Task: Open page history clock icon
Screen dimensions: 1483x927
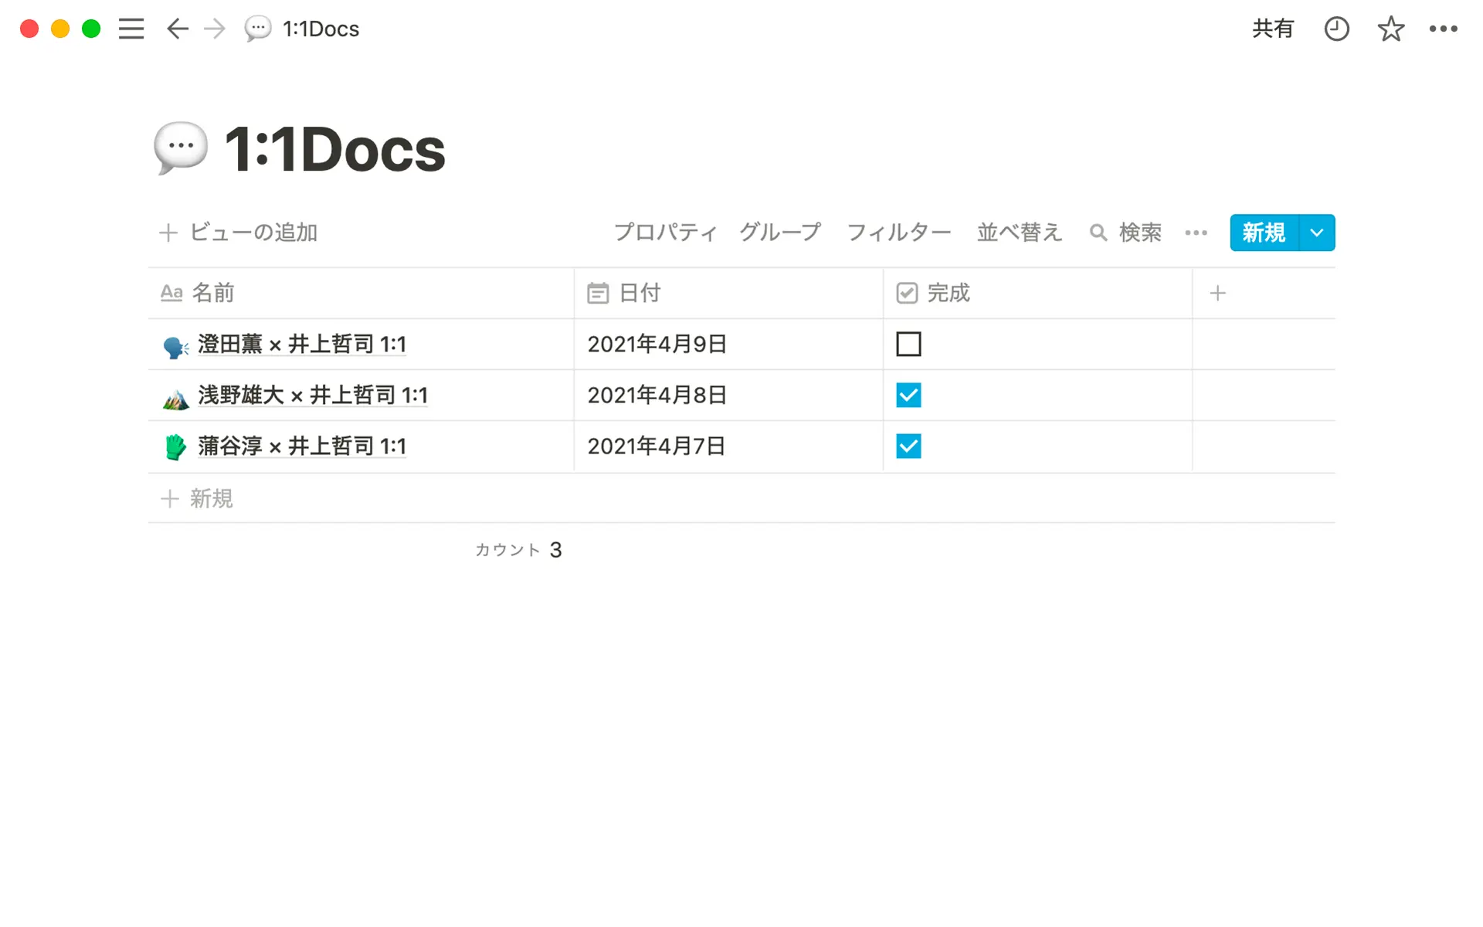Action: pos(1336,29)
